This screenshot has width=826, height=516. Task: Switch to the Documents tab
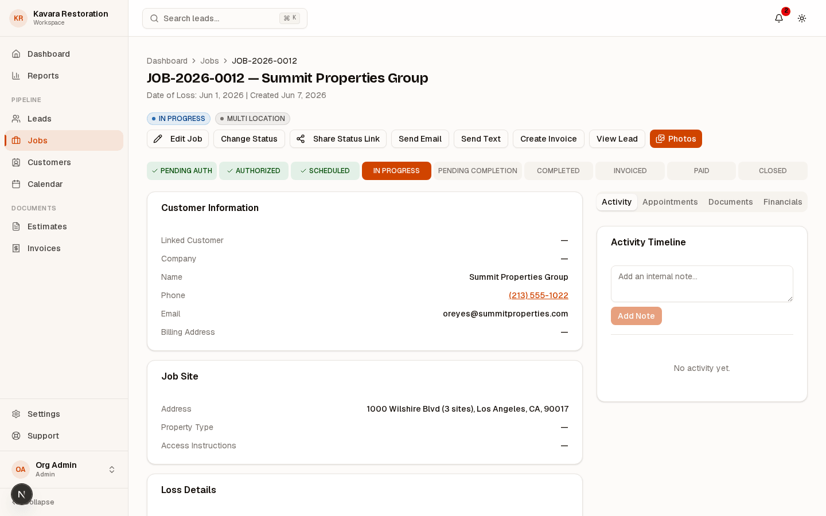(730, 202)
